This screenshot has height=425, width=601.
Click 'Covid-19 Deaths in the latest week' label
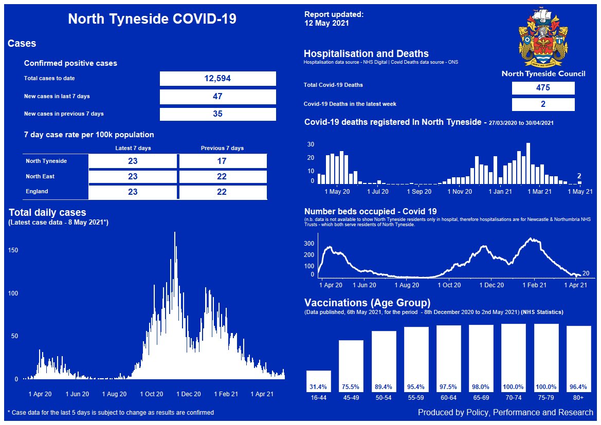click(x=350, y=104)
